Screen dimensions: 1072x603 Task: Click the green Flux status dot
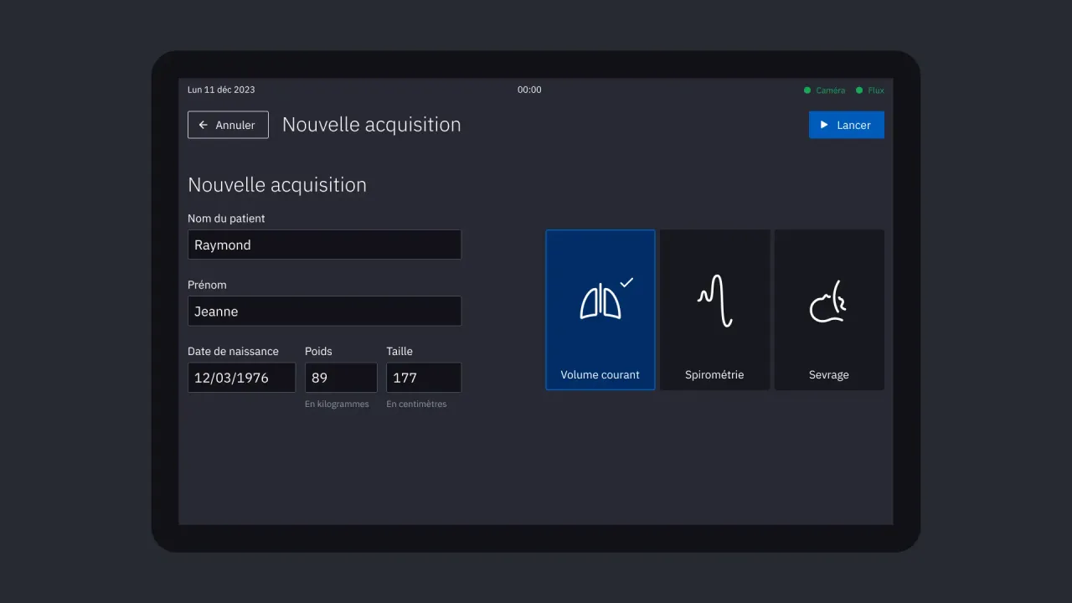859,90
